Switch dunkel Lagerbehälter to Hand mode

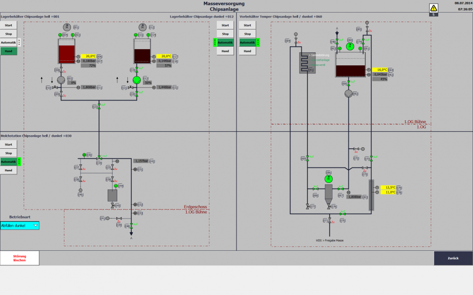pos(225,51)
